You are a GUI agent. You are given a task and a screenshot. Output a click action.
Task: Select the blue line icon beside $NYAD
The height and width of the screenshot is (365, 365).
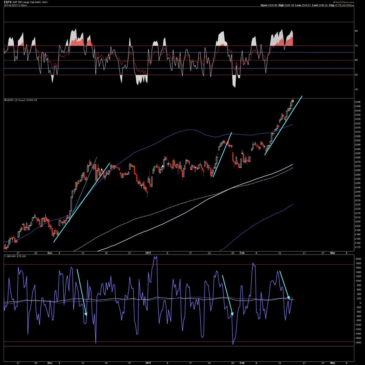tap(5, 256)
